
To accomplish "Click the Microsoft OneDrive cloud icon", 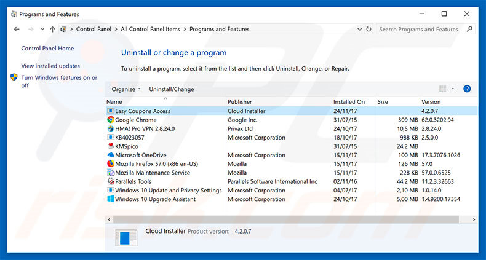I will tap(111, 156).
